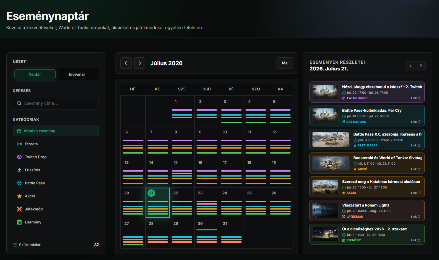Select July 30 in the calendar
This screenshot has height=260, width=439.
[206, 233]
